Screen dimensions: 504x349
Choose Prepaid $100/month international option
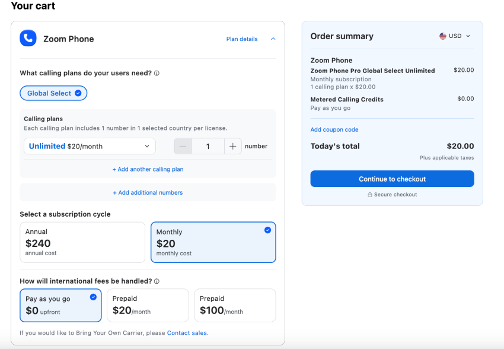coord(235,305)
